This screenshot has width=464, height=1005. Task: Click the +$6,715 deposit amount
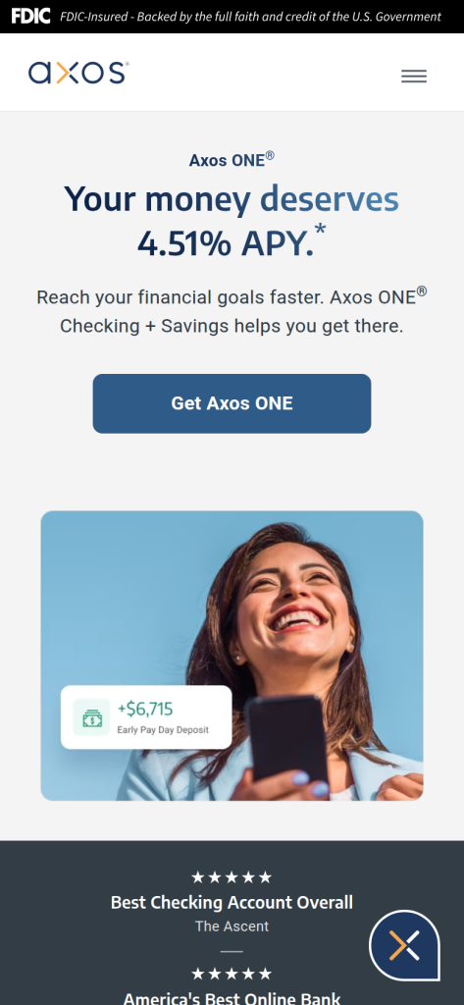[x=145, y=709]
